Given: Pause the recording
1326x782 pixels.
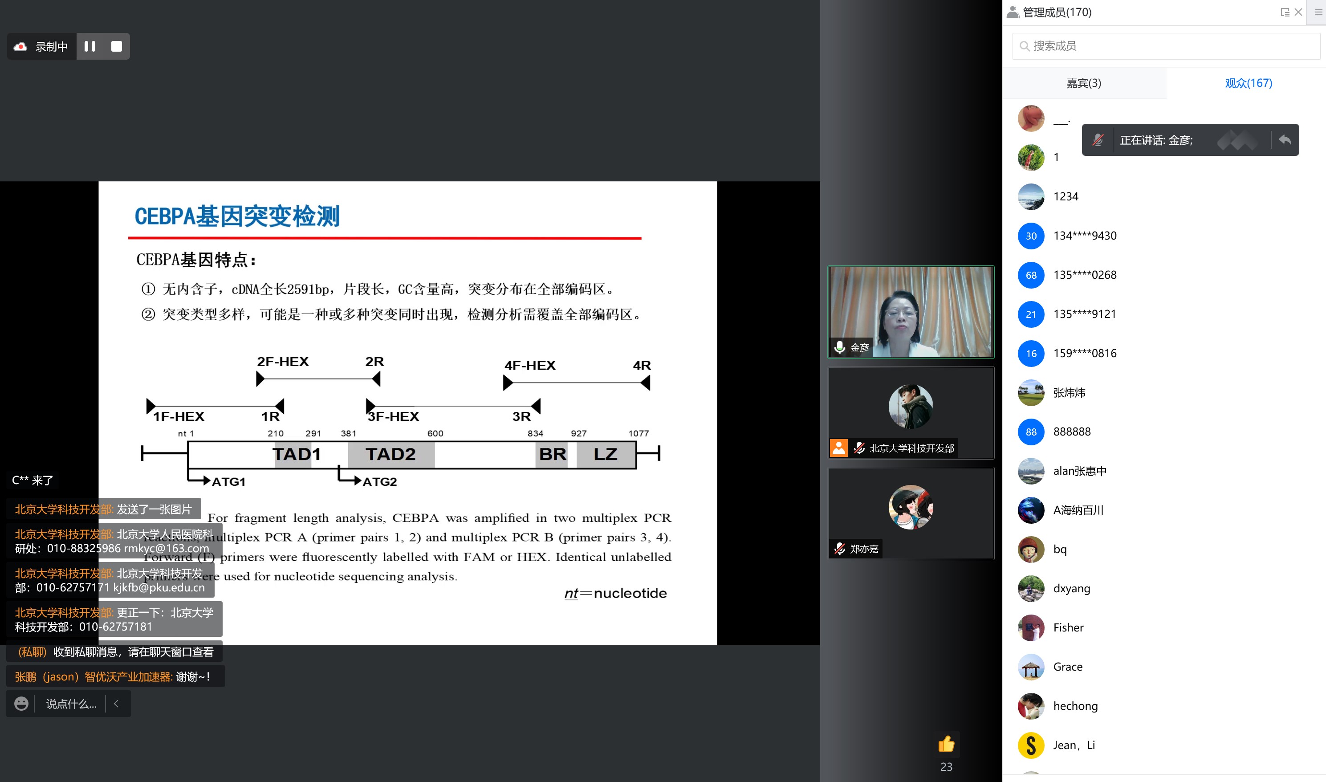Looking at the screenshot, I should [x=90, y=46].
